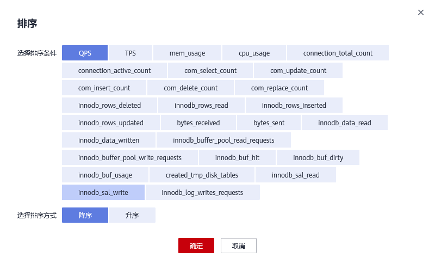
Task: Choose bytes_received sort option
Action: coord(198,123)
